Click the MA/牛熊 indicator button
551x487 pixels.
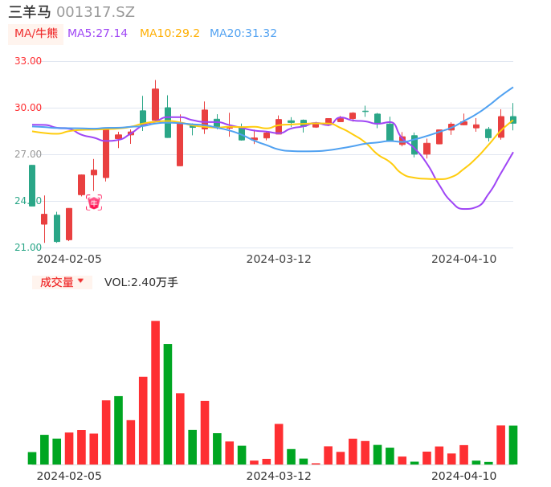[x=36, y=34]
